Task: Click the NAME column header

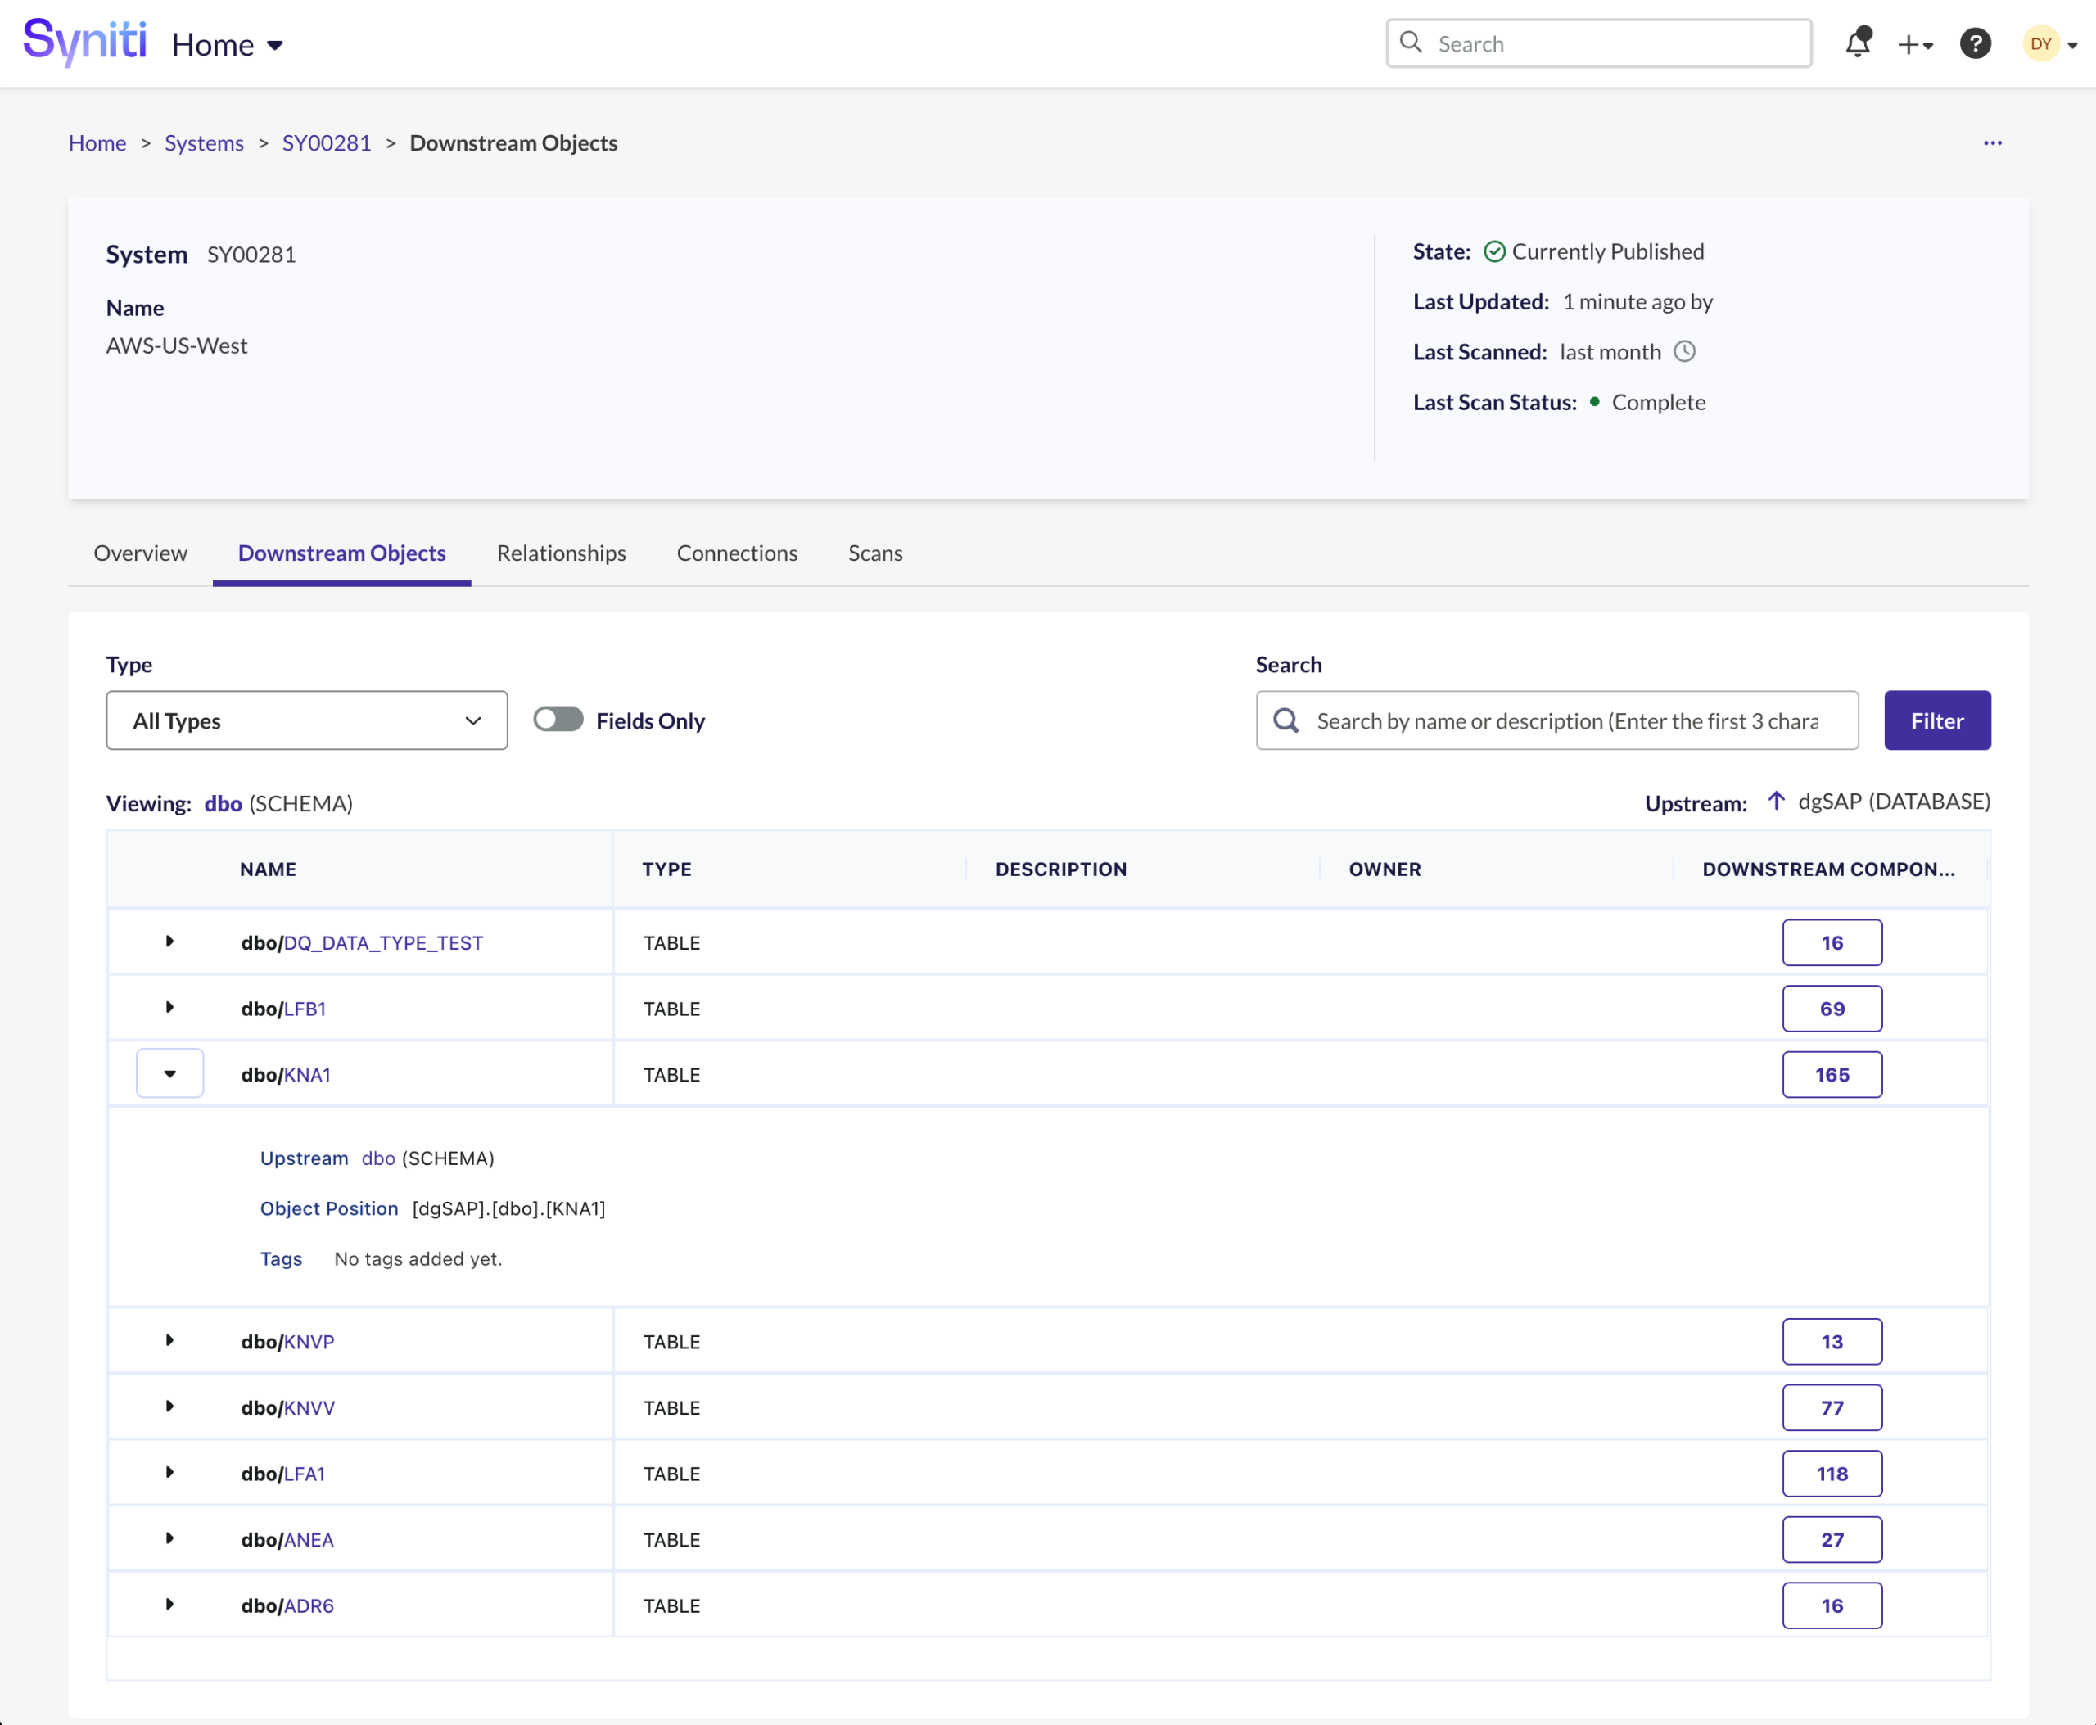Action: pos(269,869)
